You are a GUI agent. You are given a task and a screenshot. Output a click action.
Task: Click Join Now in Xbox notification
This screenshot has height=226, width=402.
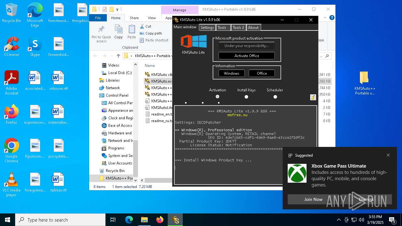click(x=313, y=199)
